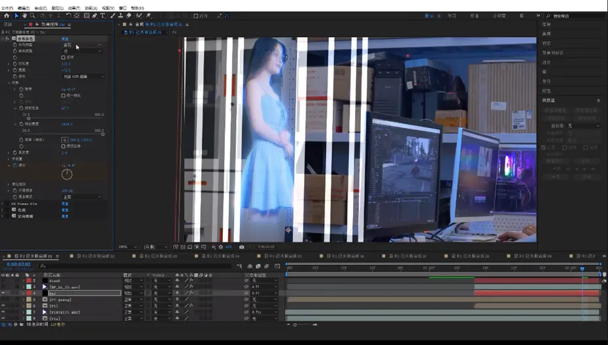Toggle the 统一缩放 uniform scaling checkbox
The image size is (608, 345).
click(63, 95)
